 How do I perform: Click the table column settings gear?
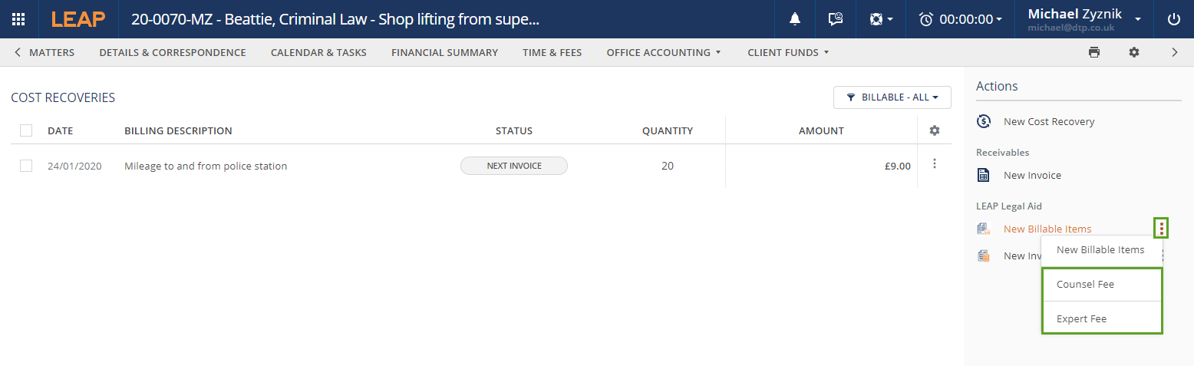(934, 130)
